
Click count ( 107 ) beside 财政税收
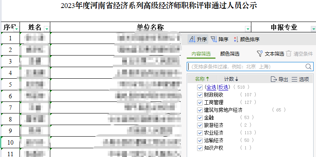(248, 95)
